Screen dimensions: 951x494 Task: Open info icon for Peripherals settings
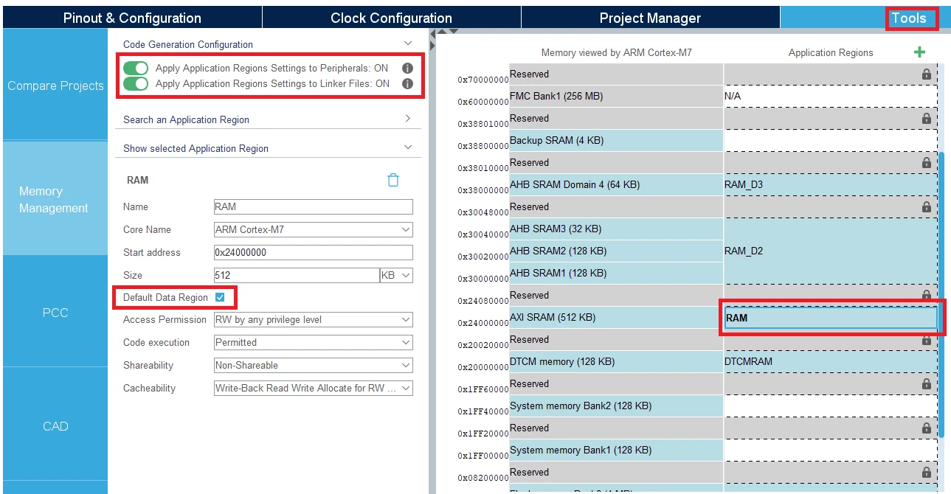point(407,68)
